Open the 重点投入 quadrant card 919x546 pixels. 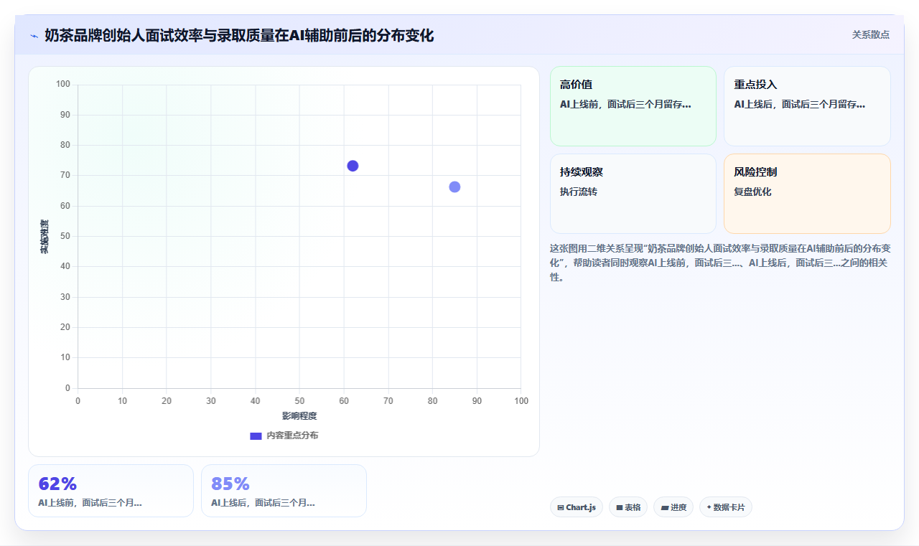tap(807, 106)
